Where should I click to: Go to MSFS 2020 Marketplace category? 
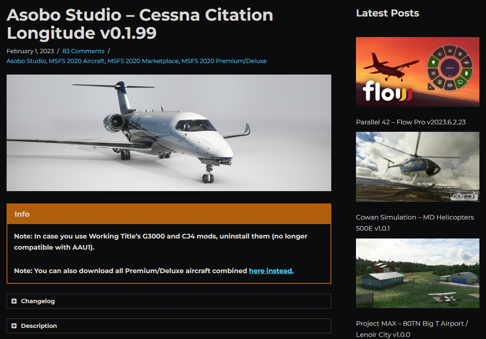tap(143, 61)
